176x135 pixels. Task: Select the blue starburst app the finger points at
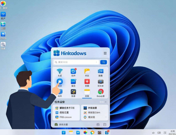[x=60, y=81]
